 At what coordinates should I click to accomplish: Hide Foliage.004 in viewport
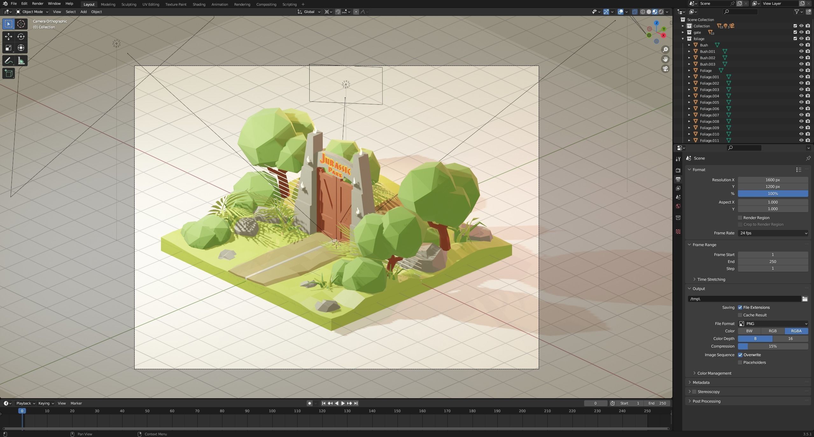(x=801, y=96)
